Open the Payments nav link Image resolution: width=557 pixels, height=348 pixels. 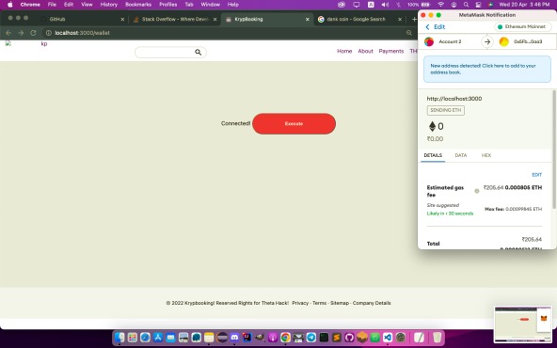pos(391,51)
